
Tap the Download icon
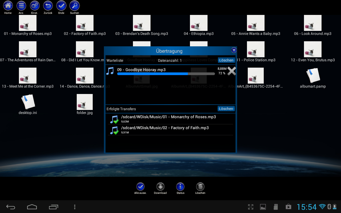coord(160,187)
